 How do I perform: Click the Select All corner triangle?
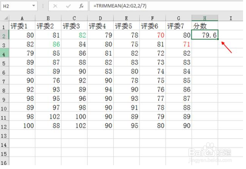click(6, 18)
